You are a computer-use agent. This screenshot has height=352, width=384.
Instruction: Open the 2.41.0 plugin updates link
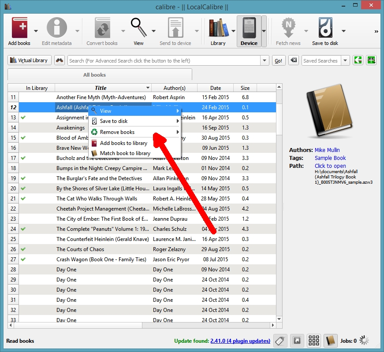(x=240, y=341)
